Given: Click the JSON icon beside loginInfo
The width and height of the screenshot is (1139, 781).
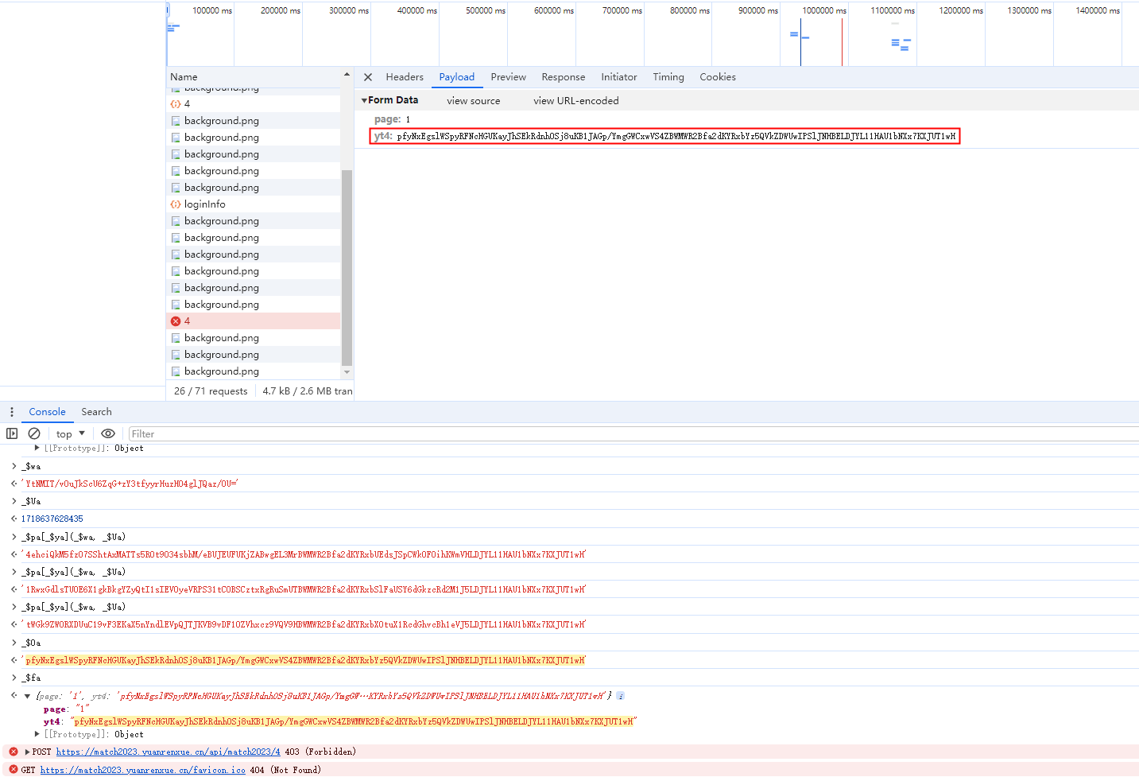Looking at the screenshot, I should click(x=176, y=204).
